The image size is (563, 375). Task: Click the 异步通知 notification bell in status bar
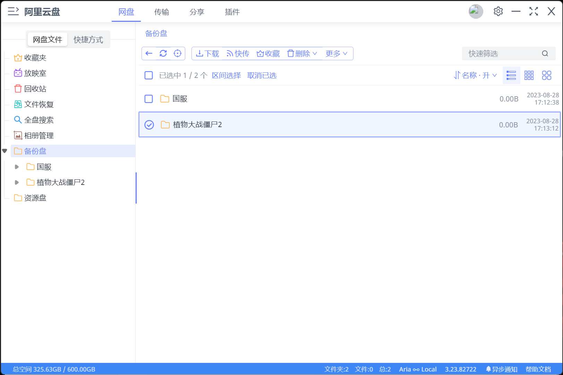[x=502, y=369]
